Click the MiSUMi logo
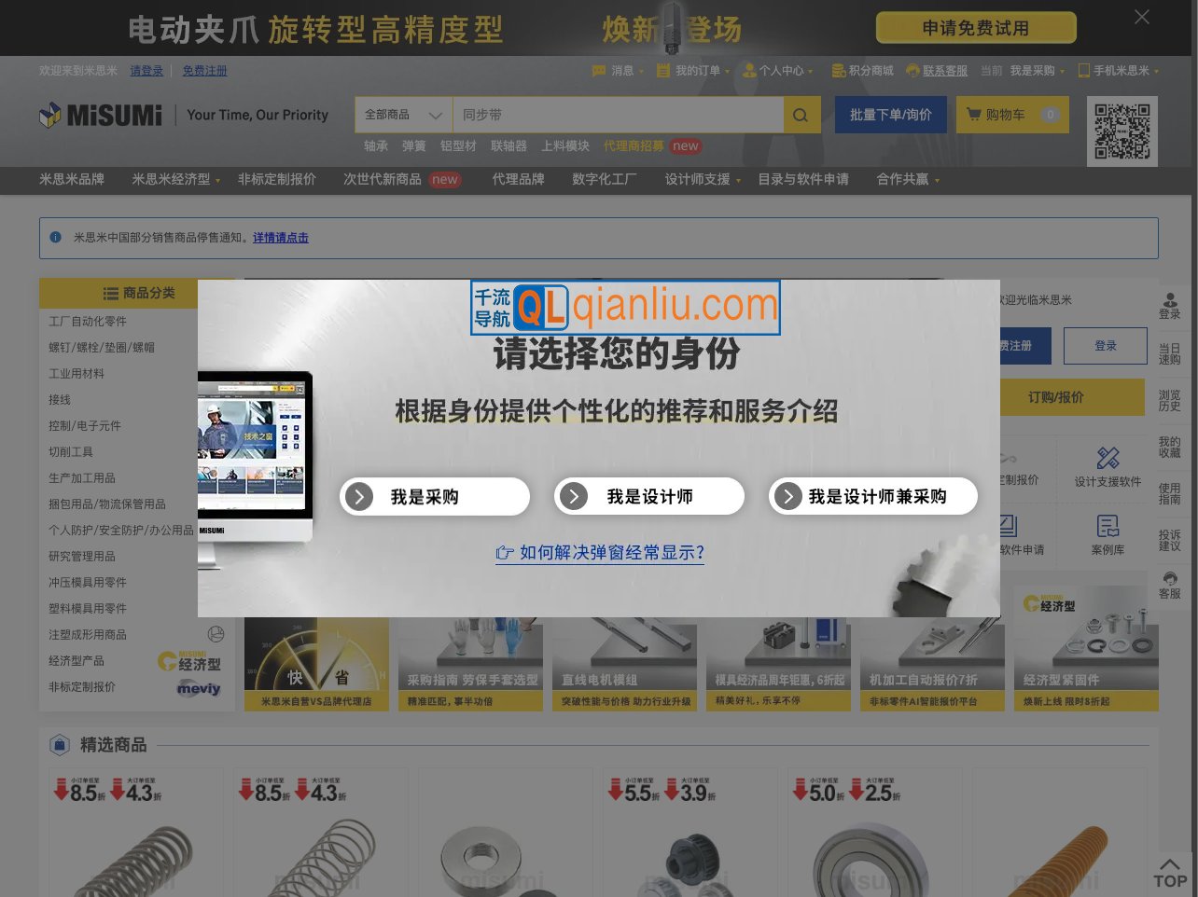The height and width of the screenshot is (897, 1198). pos(100,114)
